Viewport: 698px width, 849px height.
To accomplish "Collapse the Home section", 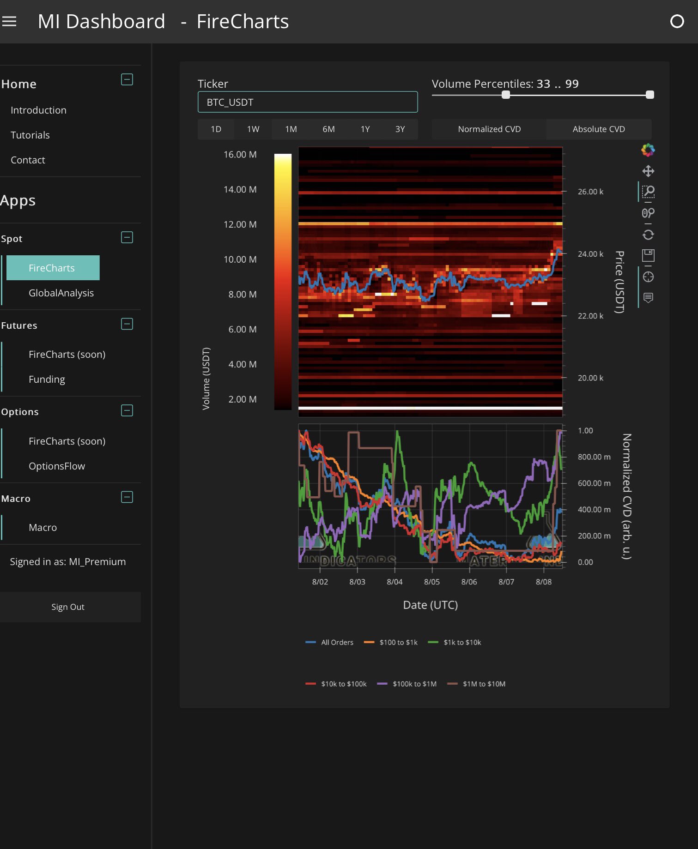I will click(x=127, y=79).
